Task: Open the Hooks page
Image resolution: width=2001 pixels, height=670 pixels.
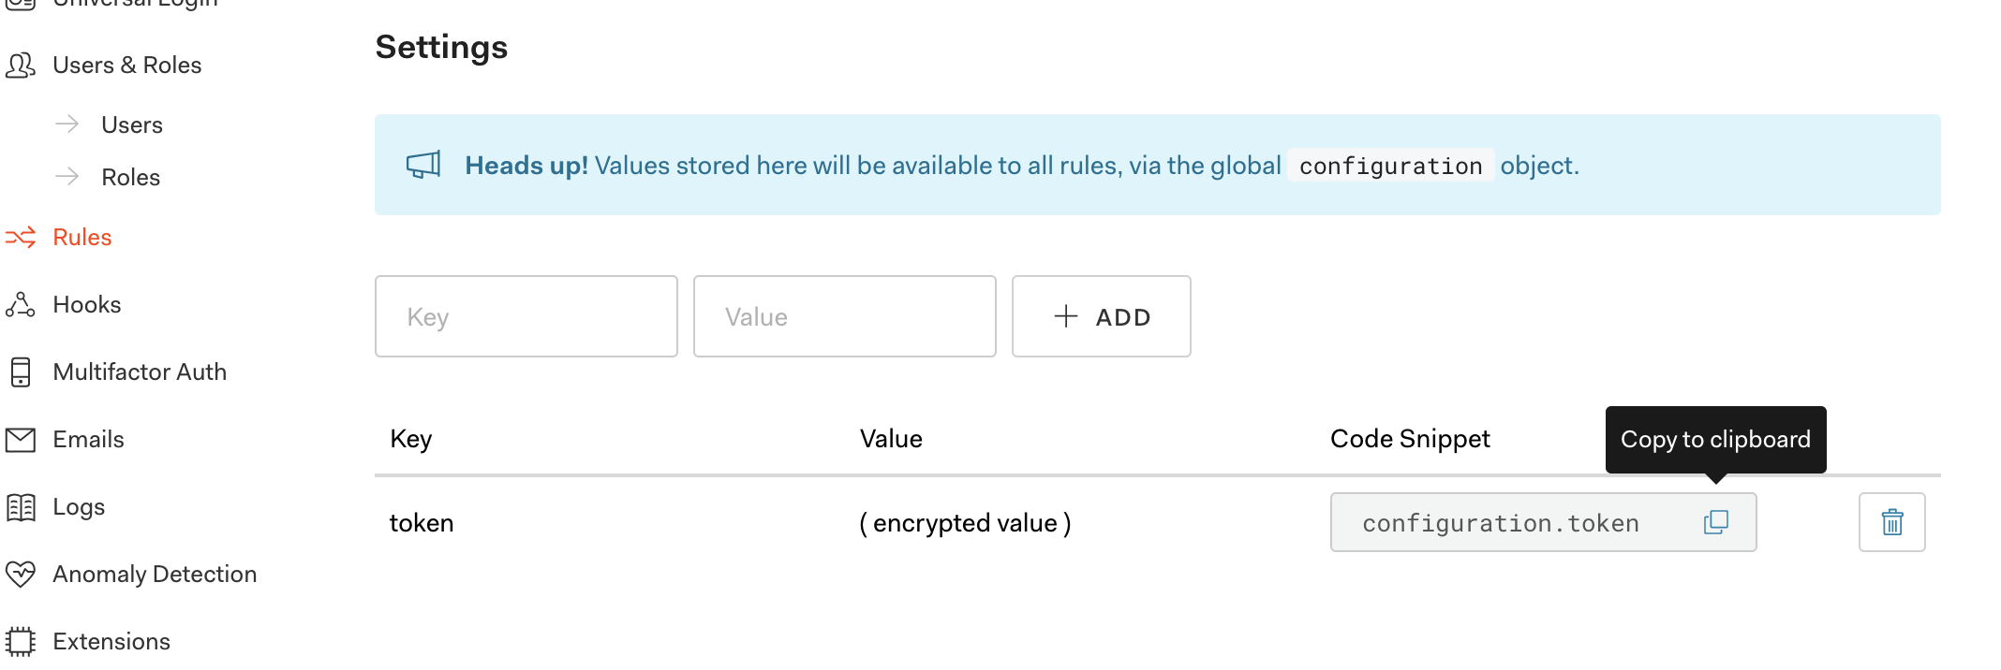Action: point(87,305)
